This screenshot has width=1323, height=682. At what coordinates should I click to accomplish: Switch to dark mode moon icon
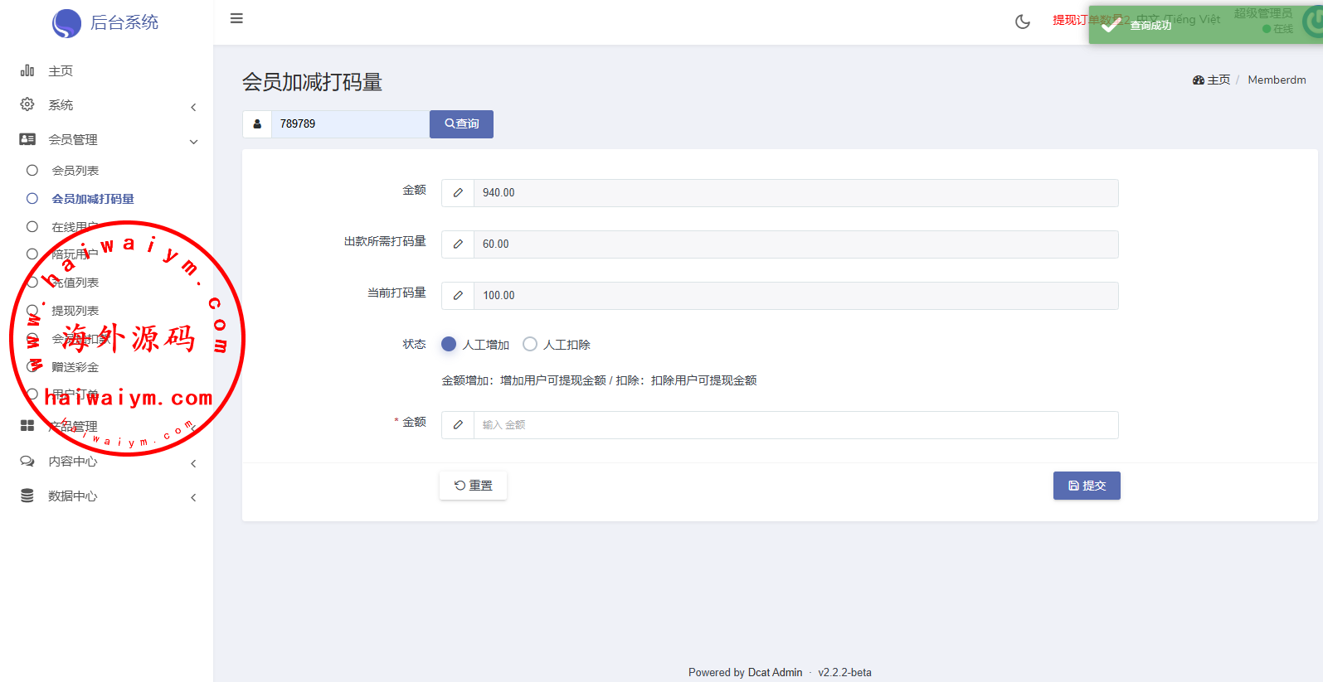1023,22
